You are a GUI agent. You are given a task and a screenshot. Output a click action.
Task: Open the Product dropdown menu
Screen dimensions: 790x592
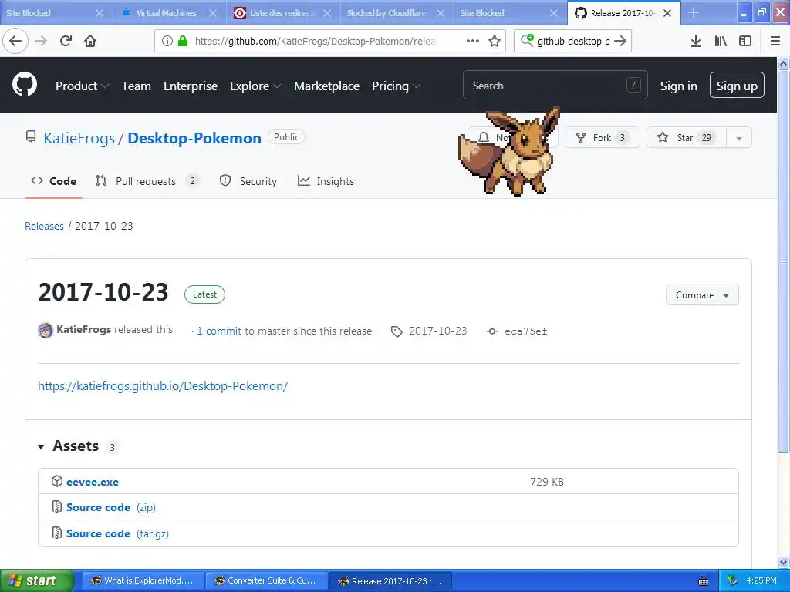pos(82,86)
